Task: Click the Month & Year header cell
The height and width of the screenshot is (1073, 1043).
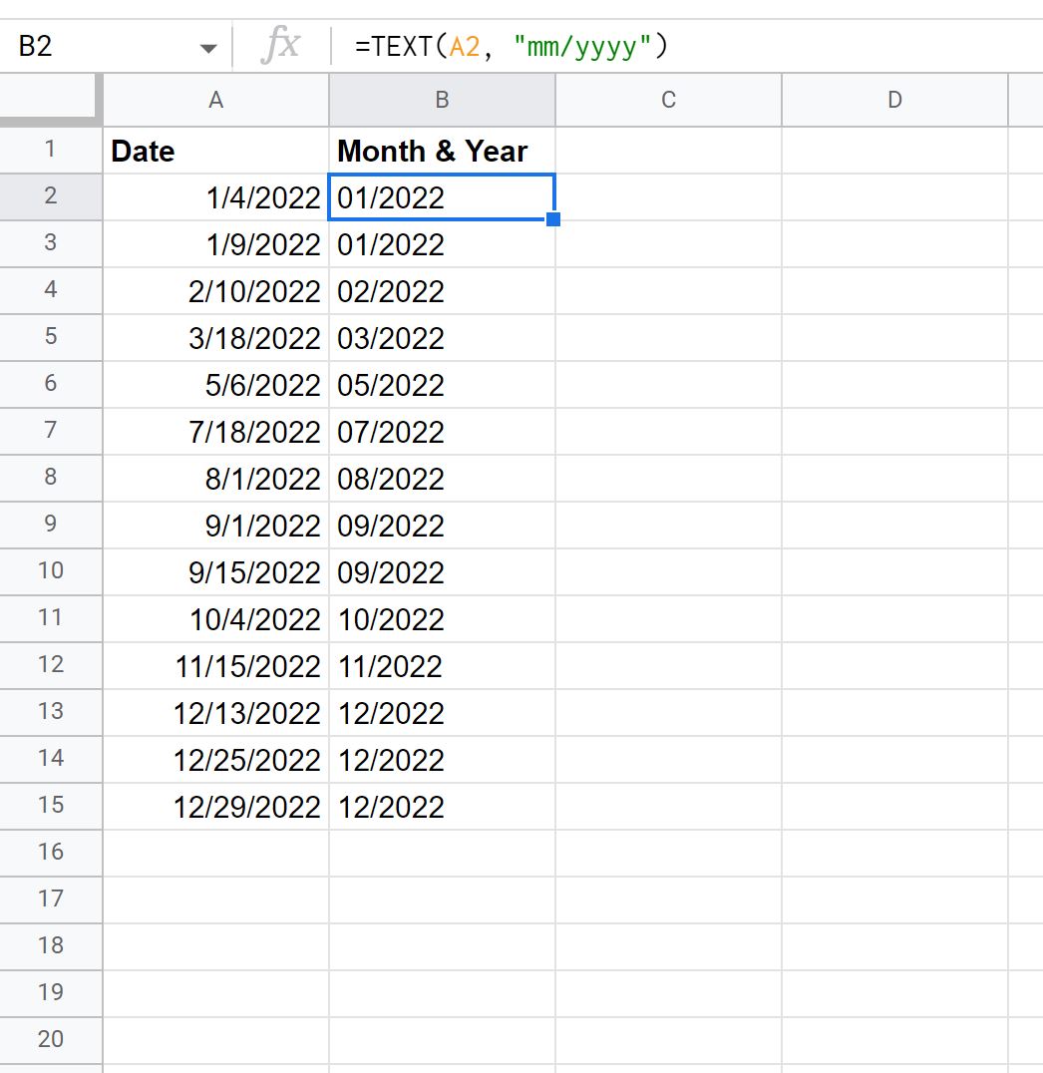Action: pos(442,151)
